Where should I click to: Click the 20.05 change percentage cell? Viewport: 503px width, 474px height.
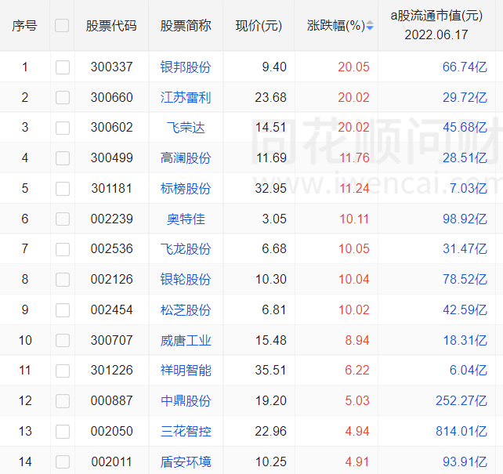click(353, 67)
